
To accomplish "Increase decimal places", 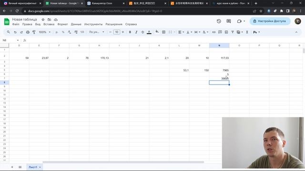I will coord(76,32).
